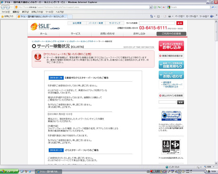The height and width of the screenshot is (174, 218).
Task: Select the アイル browser tab
Action: (x=42, y=17)
